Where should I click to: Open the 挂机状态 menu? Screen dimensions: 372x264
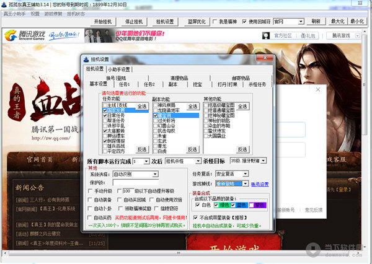tap(76, 14)
